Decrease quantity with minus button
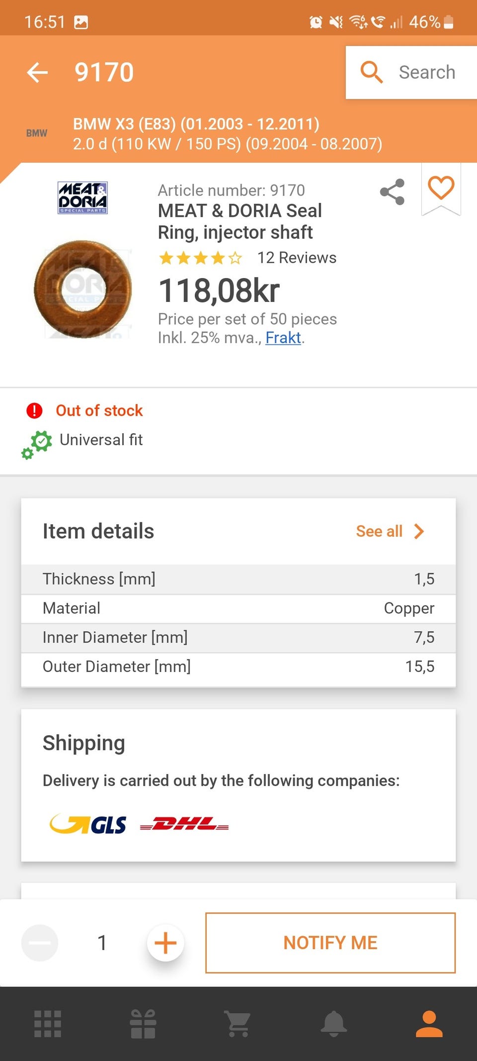 click(x=40, y=943)
